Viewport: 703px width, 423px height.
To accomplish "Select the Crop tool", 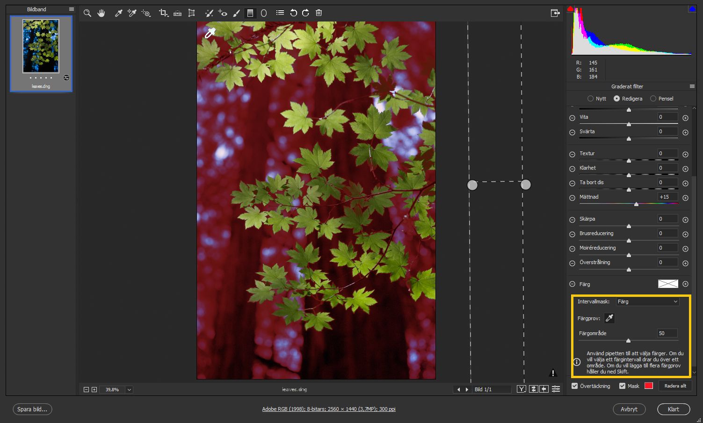I will 163,13.
